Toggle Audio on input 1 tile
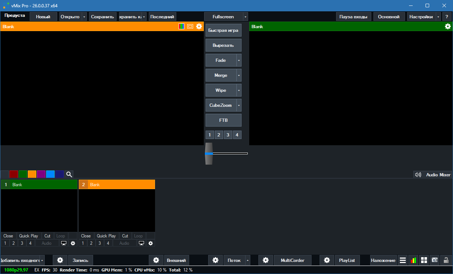This screenshot has width=453, height=274. point(47,243)
